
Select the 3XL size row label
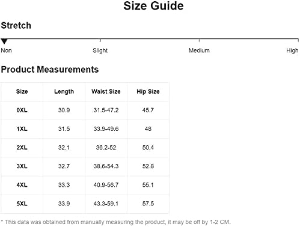[22, 166]
